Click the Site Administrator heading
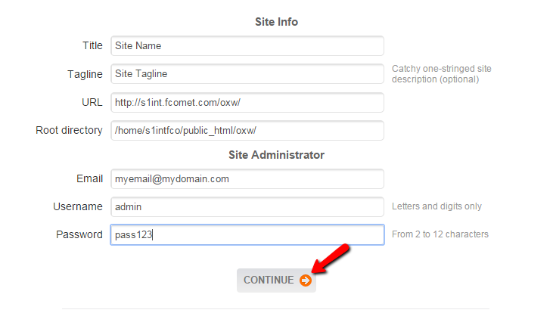Viewport: 553px width, 313px height. [276, 155]
